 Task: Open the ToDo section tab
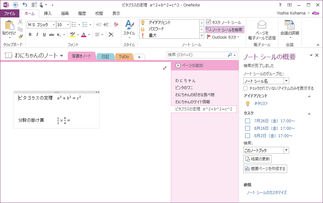click(x=124, y=56)
